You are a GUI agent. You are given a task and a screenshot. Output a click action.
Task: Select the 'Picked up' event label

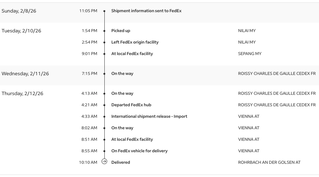pos(120,31)
